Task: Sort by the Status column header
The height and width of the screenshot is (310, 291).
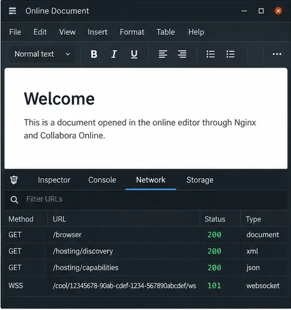Action: coord(215,219)
